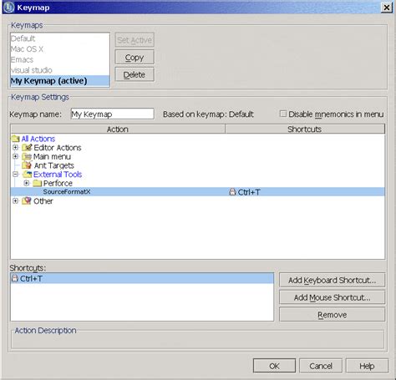Confirm with the OK button
The width and height of the screenshot is (396, 380).
point(274,366)
